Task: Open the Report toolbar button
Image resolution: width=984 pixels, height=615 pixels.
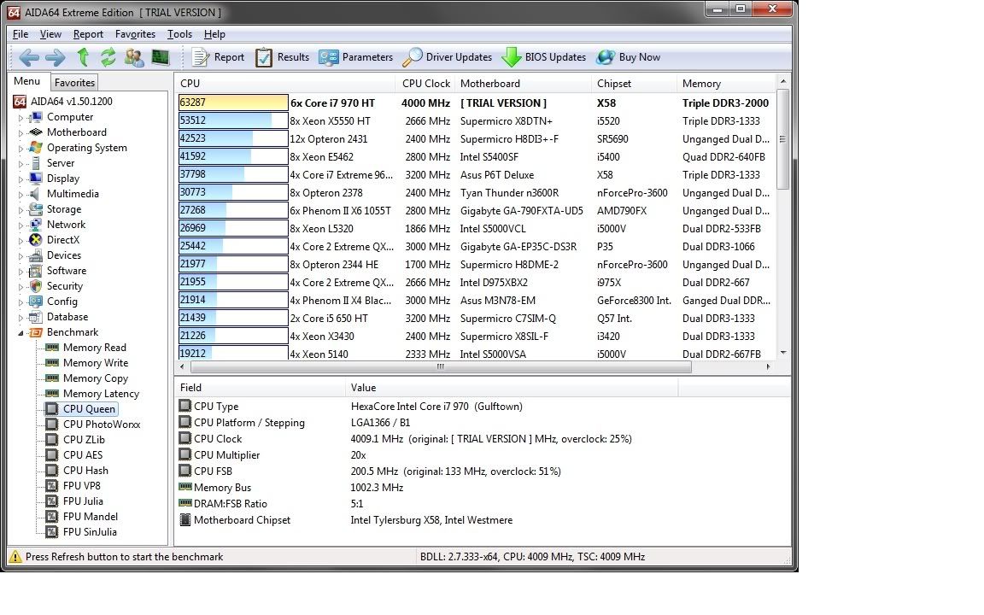Action: [x=218, y=57]
